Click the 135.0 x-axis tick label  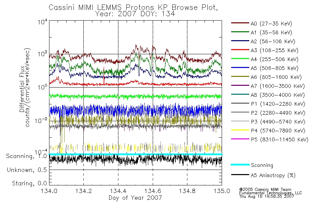coord(222,191)
